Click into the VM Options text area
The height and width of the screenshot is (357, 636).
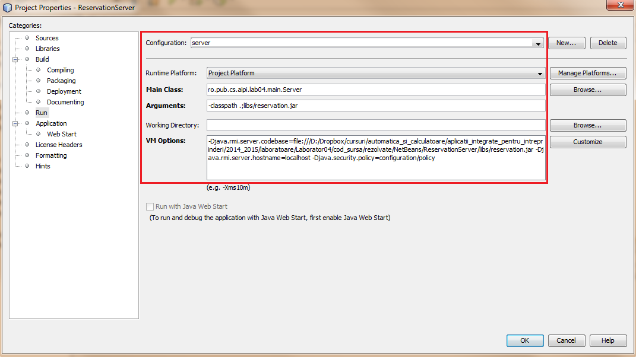coord(375,158)
